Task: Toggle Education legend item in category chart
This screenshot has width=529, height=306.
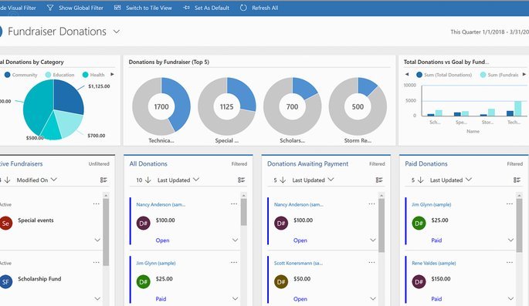Action: pos(59,75)
